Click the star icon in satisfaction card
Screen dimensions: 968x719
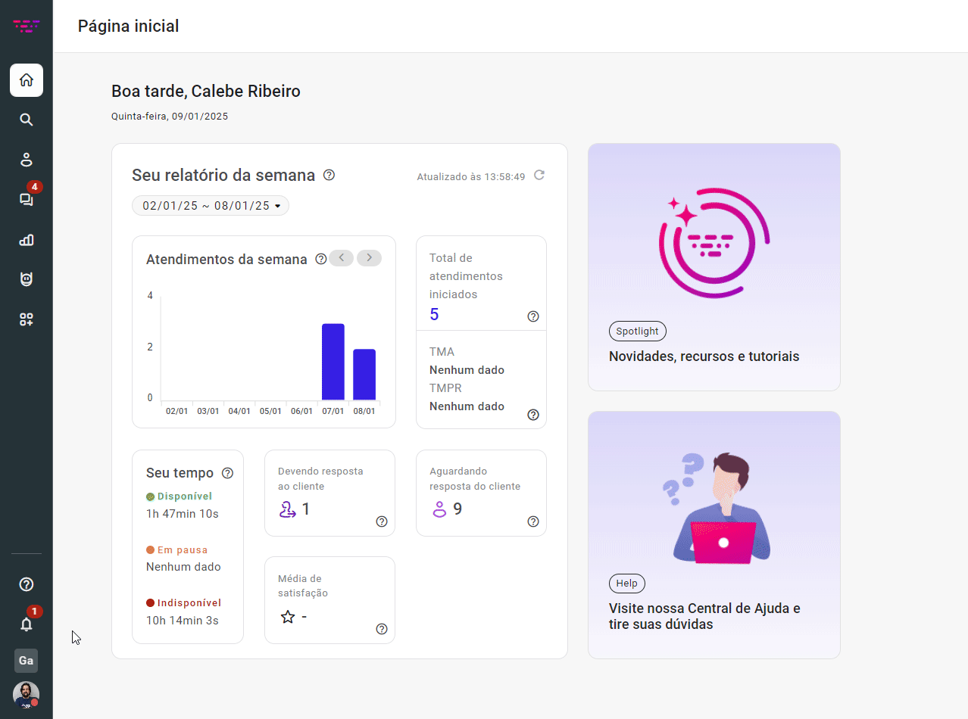tap(288, 617)
